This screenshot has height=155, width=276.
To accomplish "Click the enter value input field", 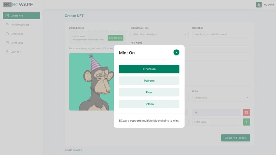I will tap(216, 122).
